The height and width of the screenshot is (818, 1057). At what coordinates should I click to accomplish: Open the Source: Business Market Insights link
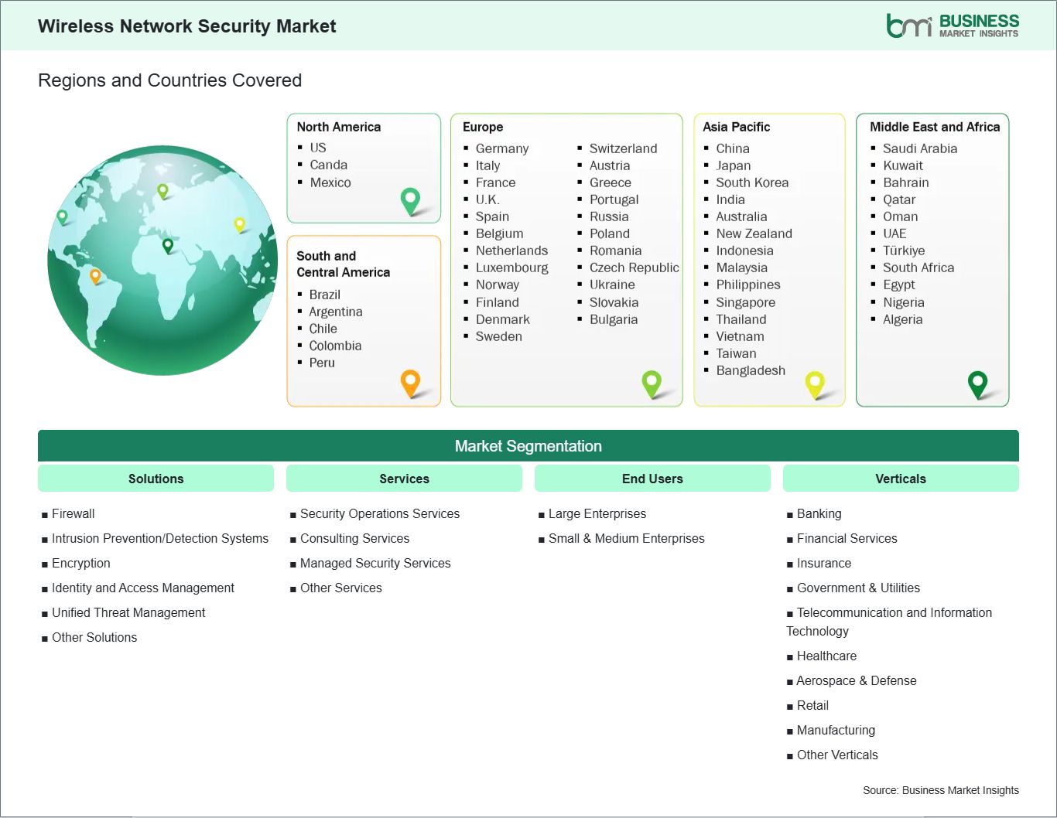coord(940,790)
